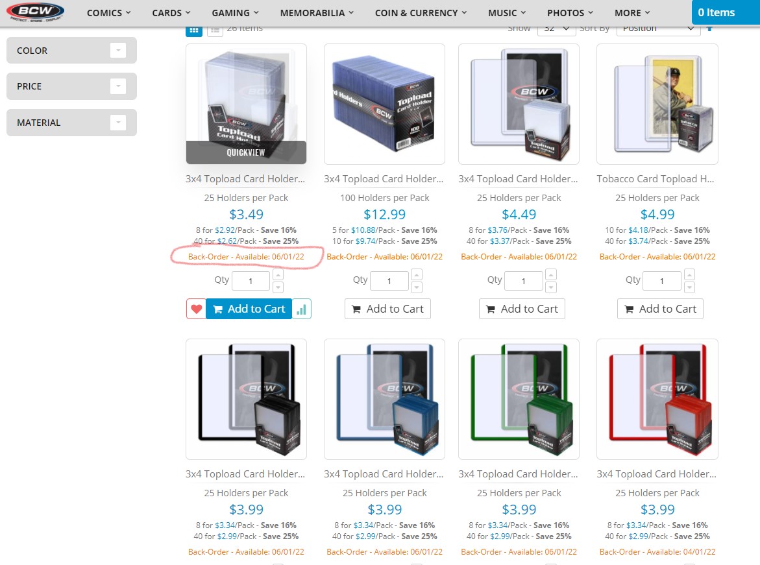Click compare chart icon on first product
Image resolution: width=760 pixels, height=565 pixels.
click(302, 309)
